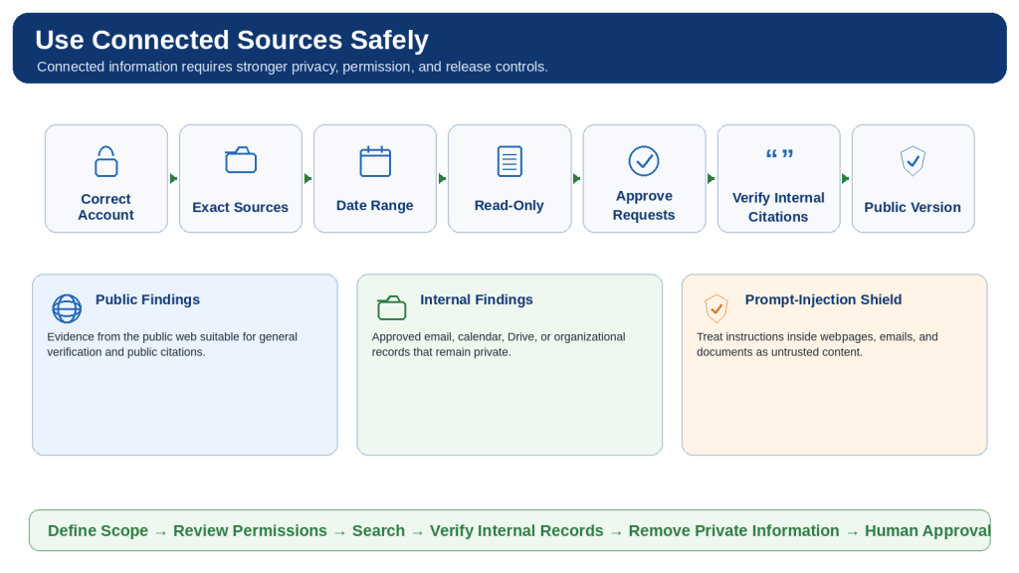
Task: Click Define Scope in the workflow bar
Action: tap(99, 531)
